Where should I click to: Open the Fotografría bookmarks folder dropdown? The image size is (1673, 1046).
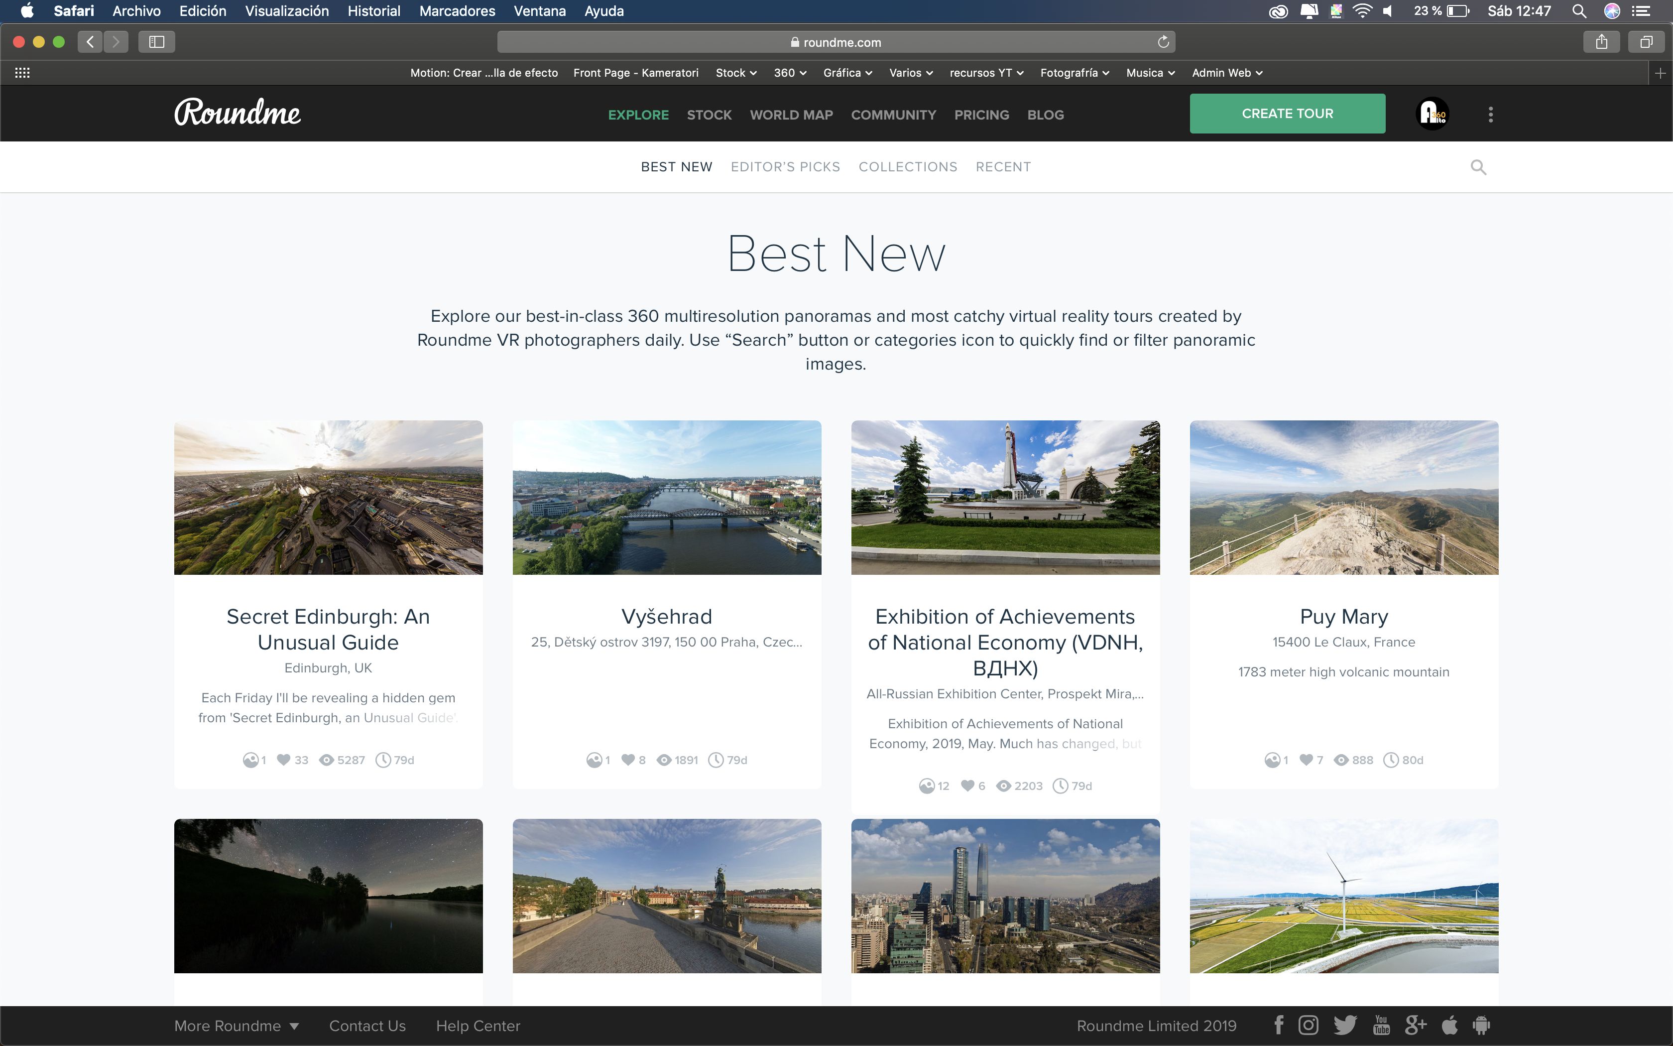pyautogui.click(x=1075, y=73)
